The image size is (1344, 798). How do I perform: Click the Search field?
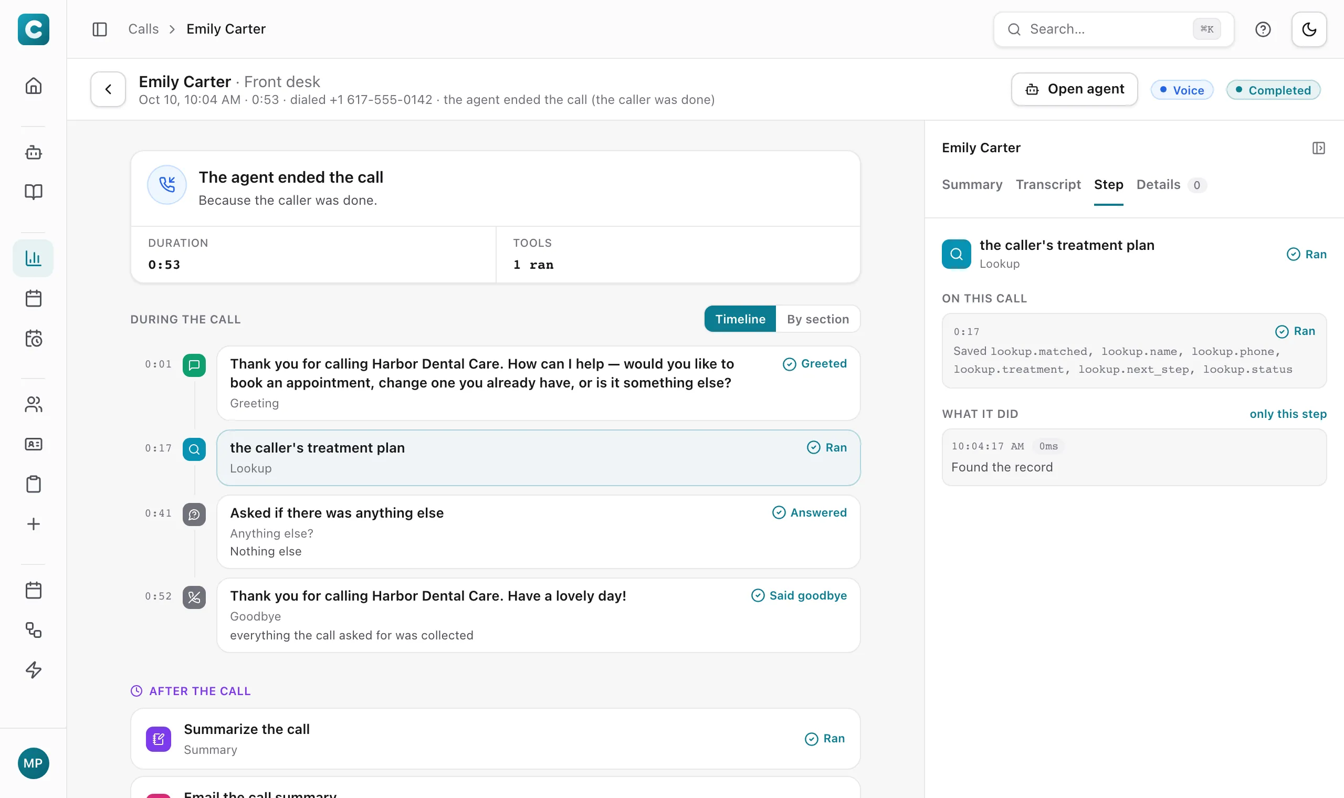(x=1113, y=29)
